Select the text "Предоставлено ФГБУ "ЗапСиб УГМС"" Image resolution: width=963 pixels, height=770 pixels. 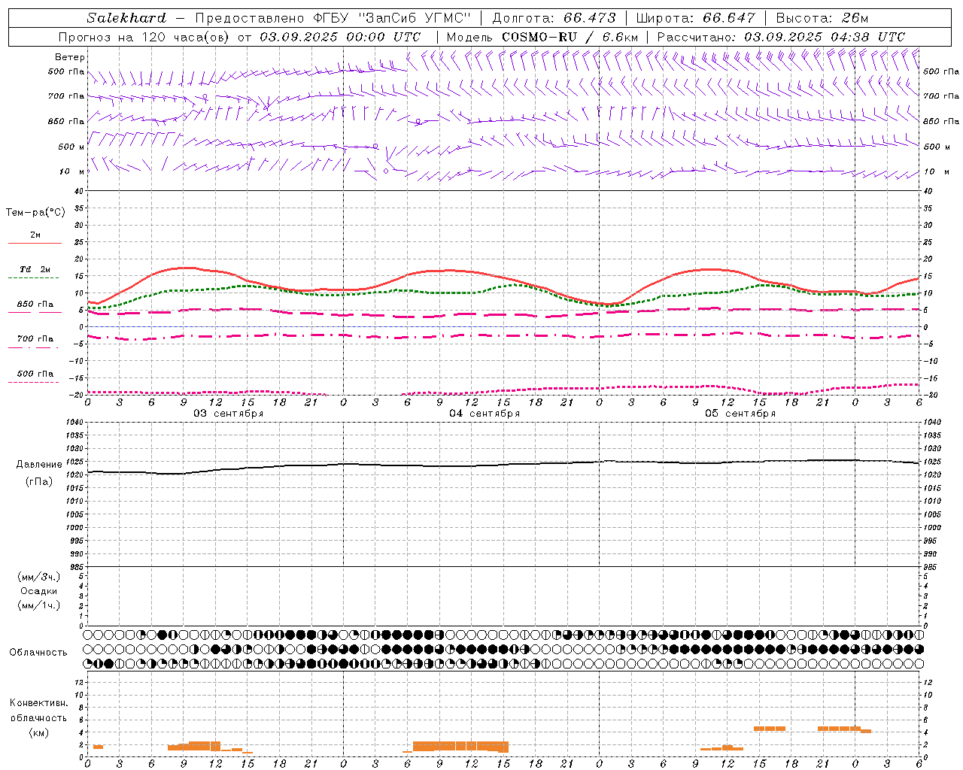tap(333, 18)
